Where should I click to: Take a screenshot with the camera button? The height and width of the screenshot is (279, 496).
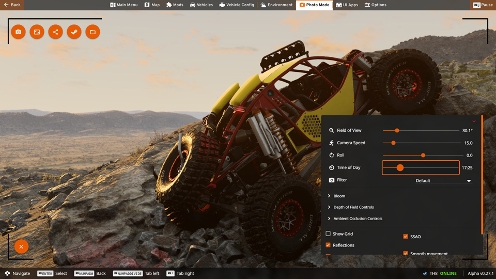pyautogui.click(x=19, y=32)
